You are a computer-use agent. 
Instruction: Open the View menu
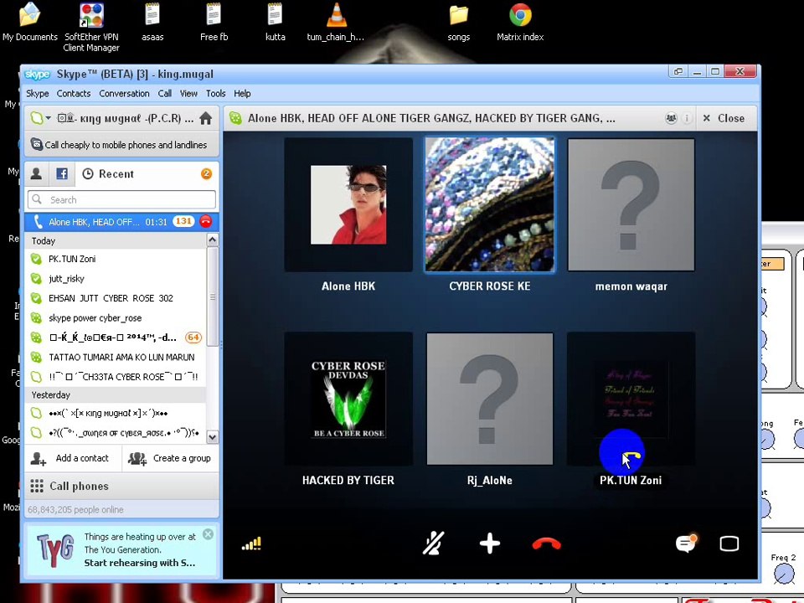click(188, 93)
